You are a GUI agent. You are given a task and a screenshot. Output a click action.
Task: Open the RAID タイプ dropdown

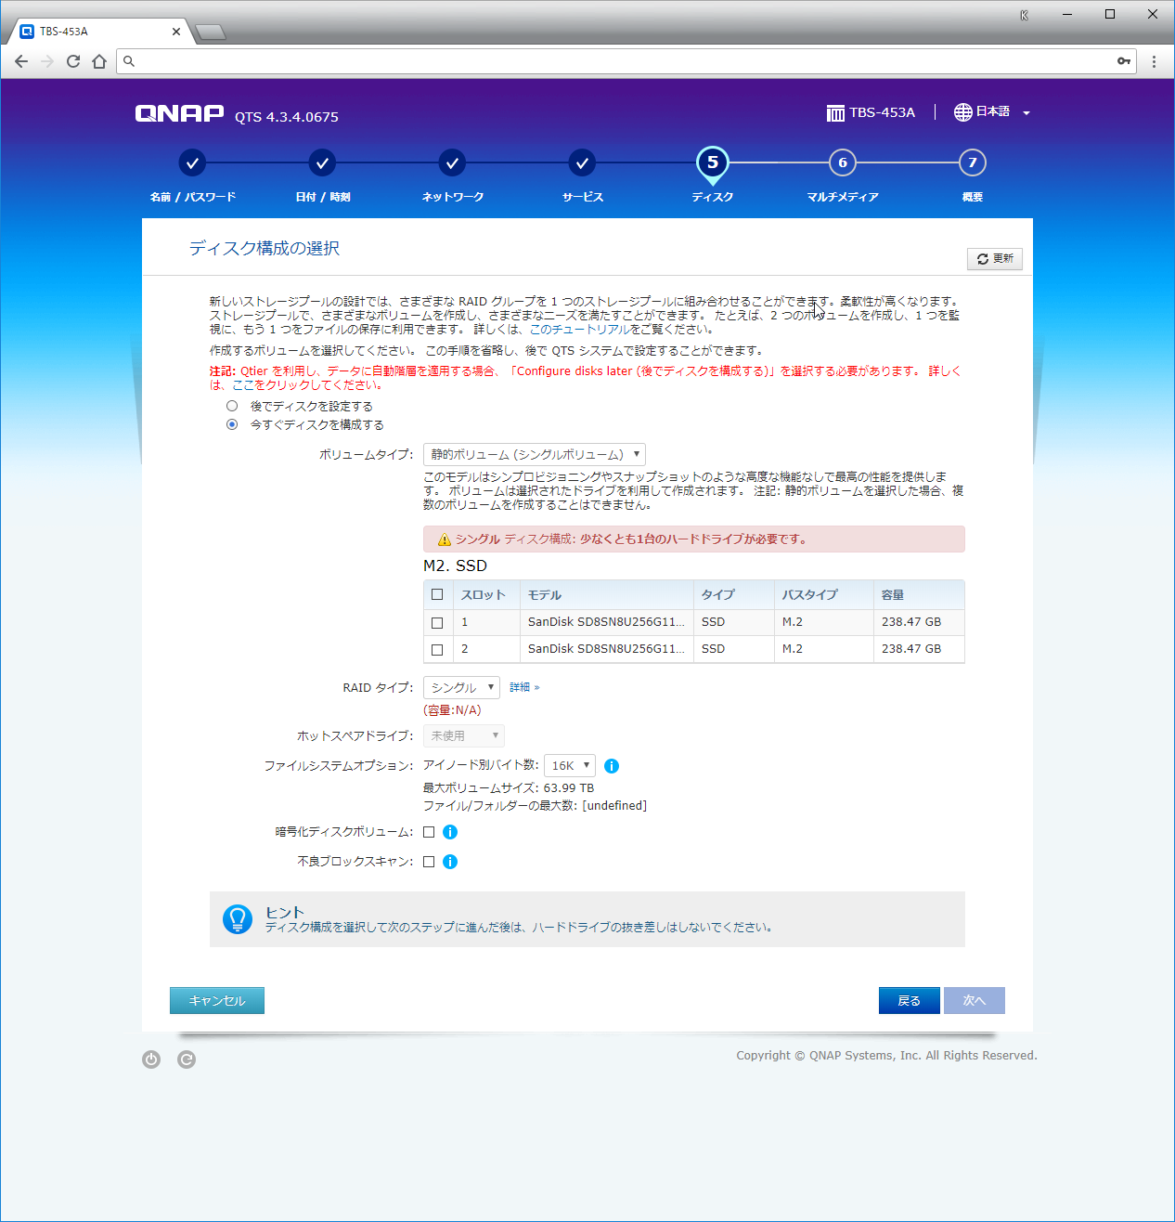[461, 687]
